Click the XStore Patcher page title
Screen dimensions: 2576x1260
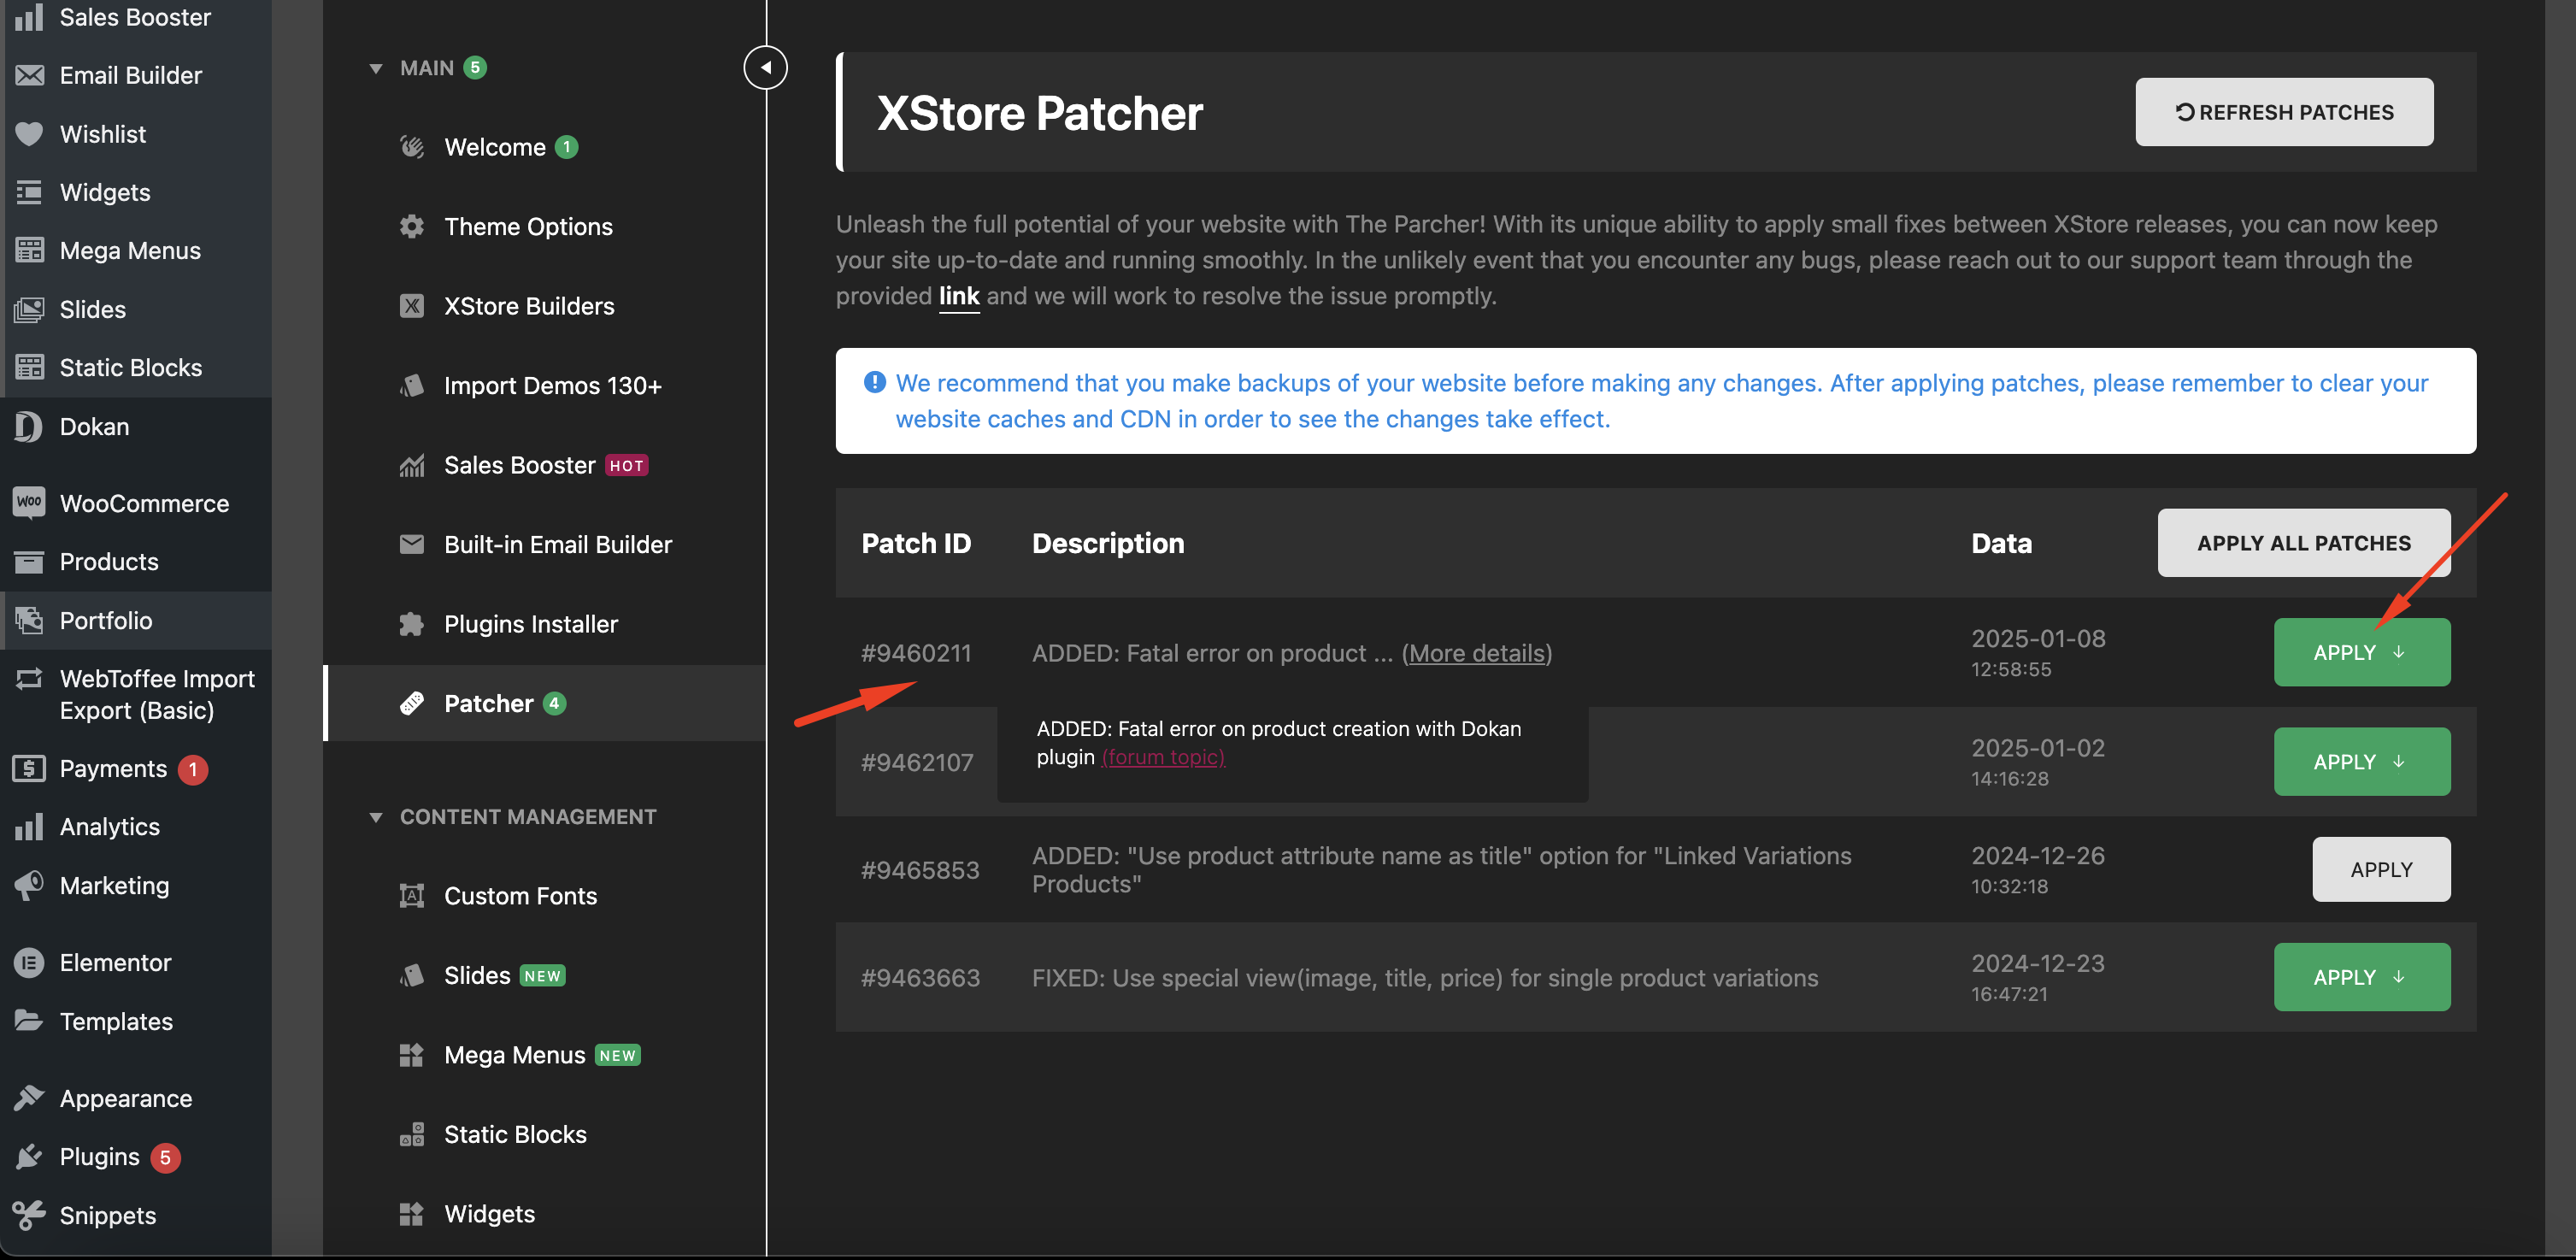tap(1040, 113)
